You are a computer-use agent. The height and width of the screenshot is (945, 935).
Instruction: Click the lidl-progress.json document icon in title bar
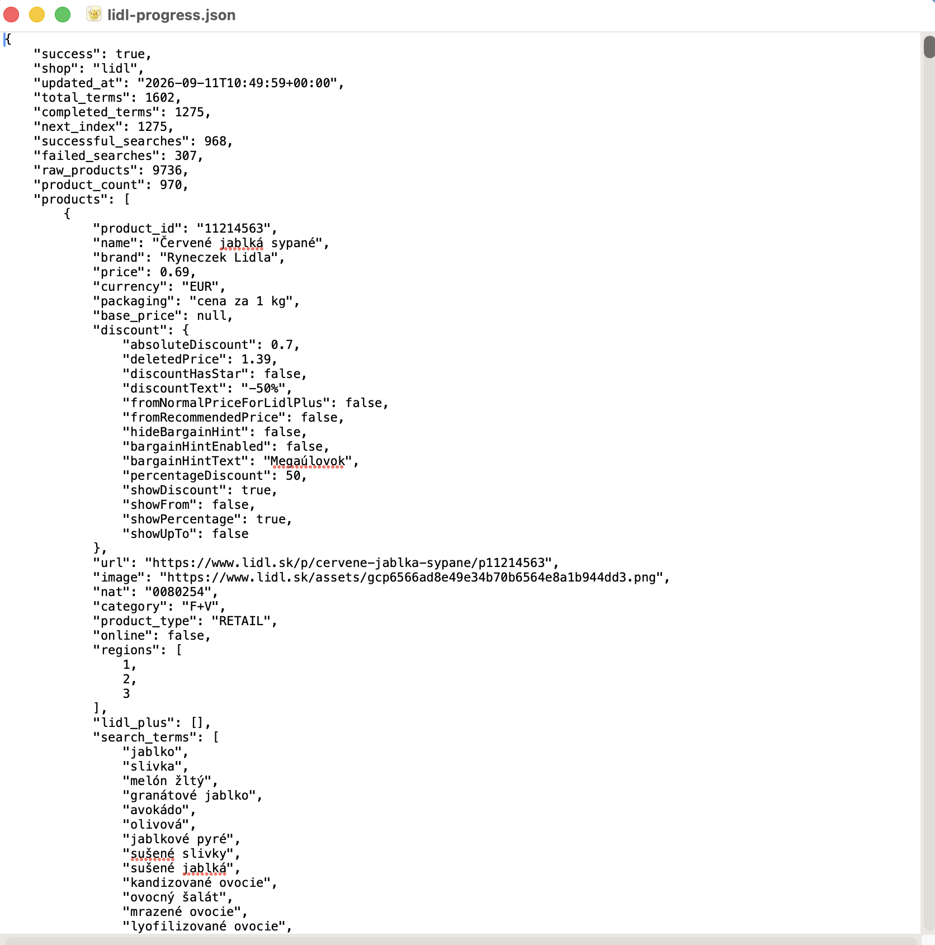(x=94, y=14)
